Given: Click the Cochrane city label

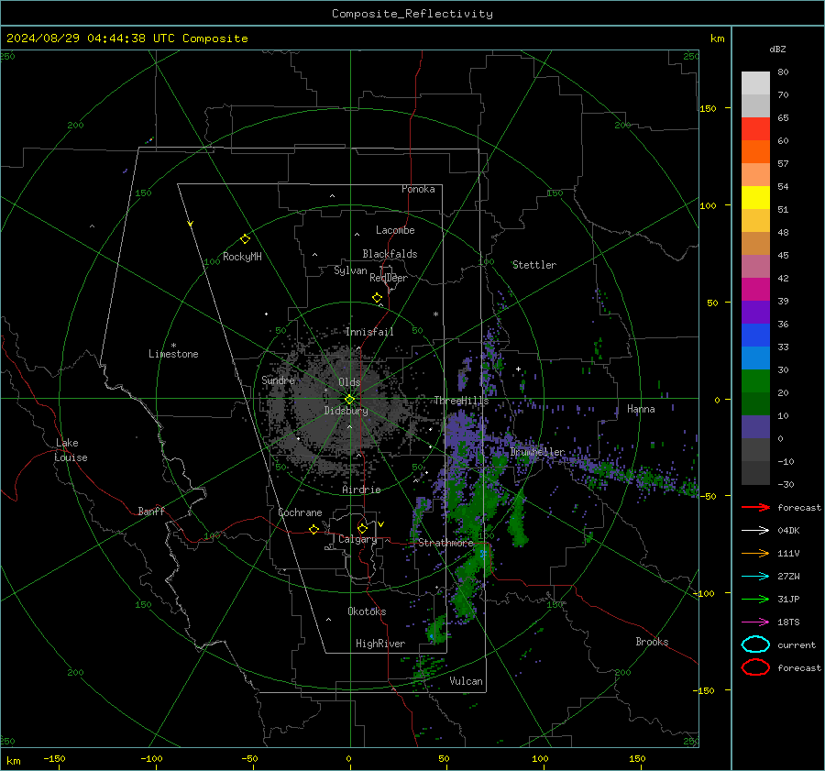Looking at the screenshot, I should point(300,512).
